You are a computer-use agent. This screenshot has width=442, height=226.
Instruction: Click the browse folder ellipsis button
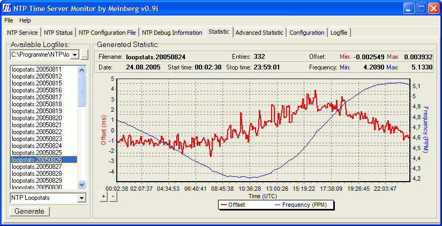[85, 55]
